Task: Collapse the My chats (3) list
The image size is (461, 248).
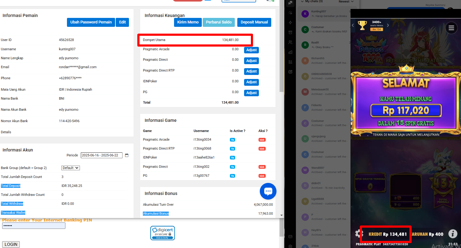Action: [312, 2]
